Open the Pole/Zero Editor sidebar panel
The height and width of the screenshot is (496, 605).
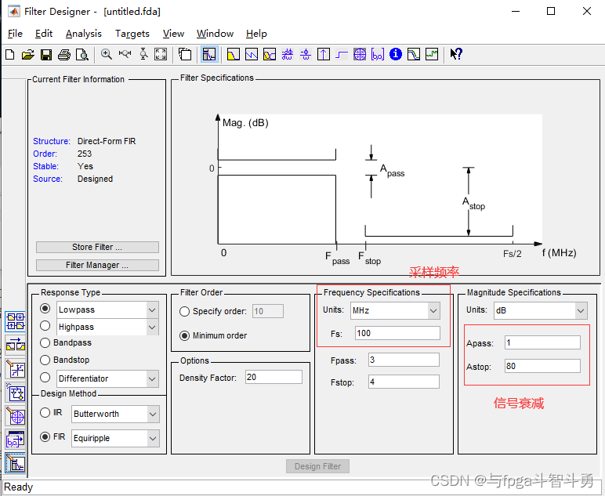(15, 416)
